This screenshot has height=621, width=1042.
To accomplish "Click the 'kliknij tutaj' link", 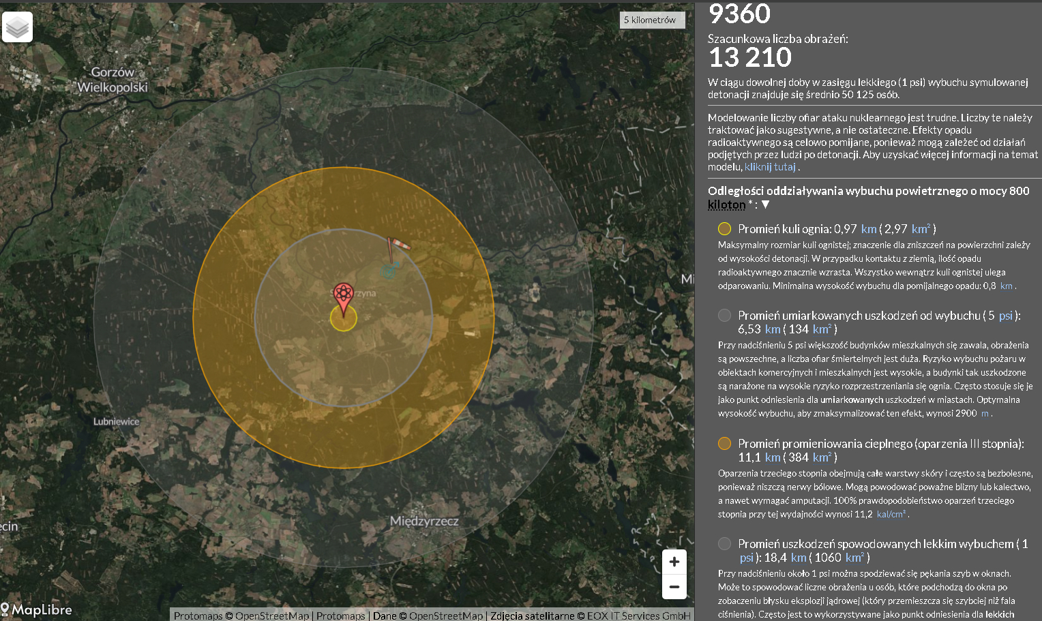I will pos(769,167).
